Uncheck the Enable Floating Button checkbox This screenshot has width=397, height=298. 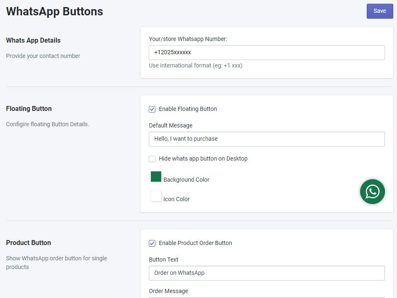(x=152, y=109)
